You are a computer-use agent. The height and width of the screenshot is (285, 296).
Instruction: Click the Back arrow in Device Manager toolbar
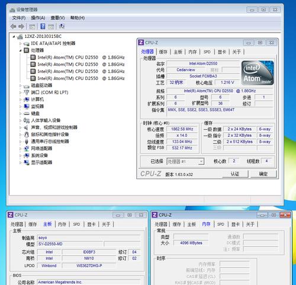pos(13,26)
